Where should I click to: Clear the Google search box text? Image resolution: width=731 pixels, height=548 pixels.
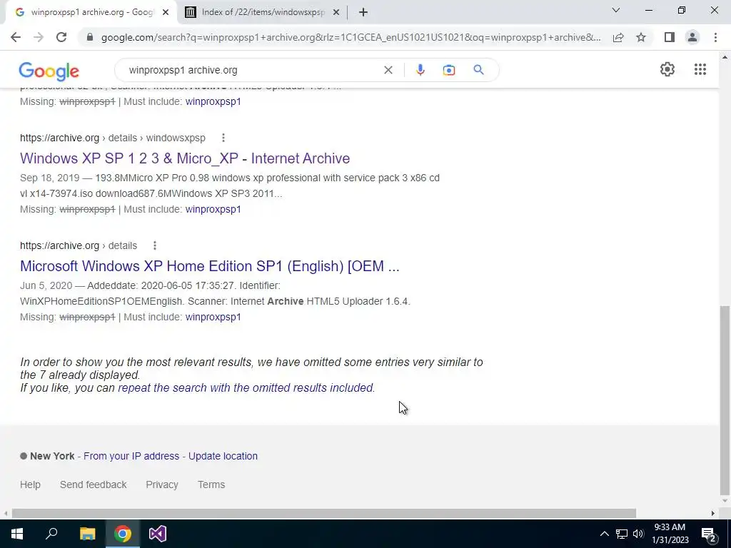[x=388, y=70]
